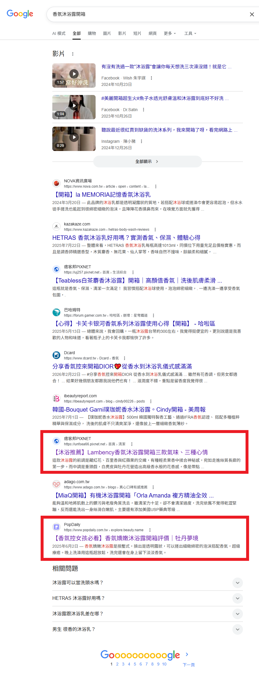Clear search text with the X icon

(252, 14)
